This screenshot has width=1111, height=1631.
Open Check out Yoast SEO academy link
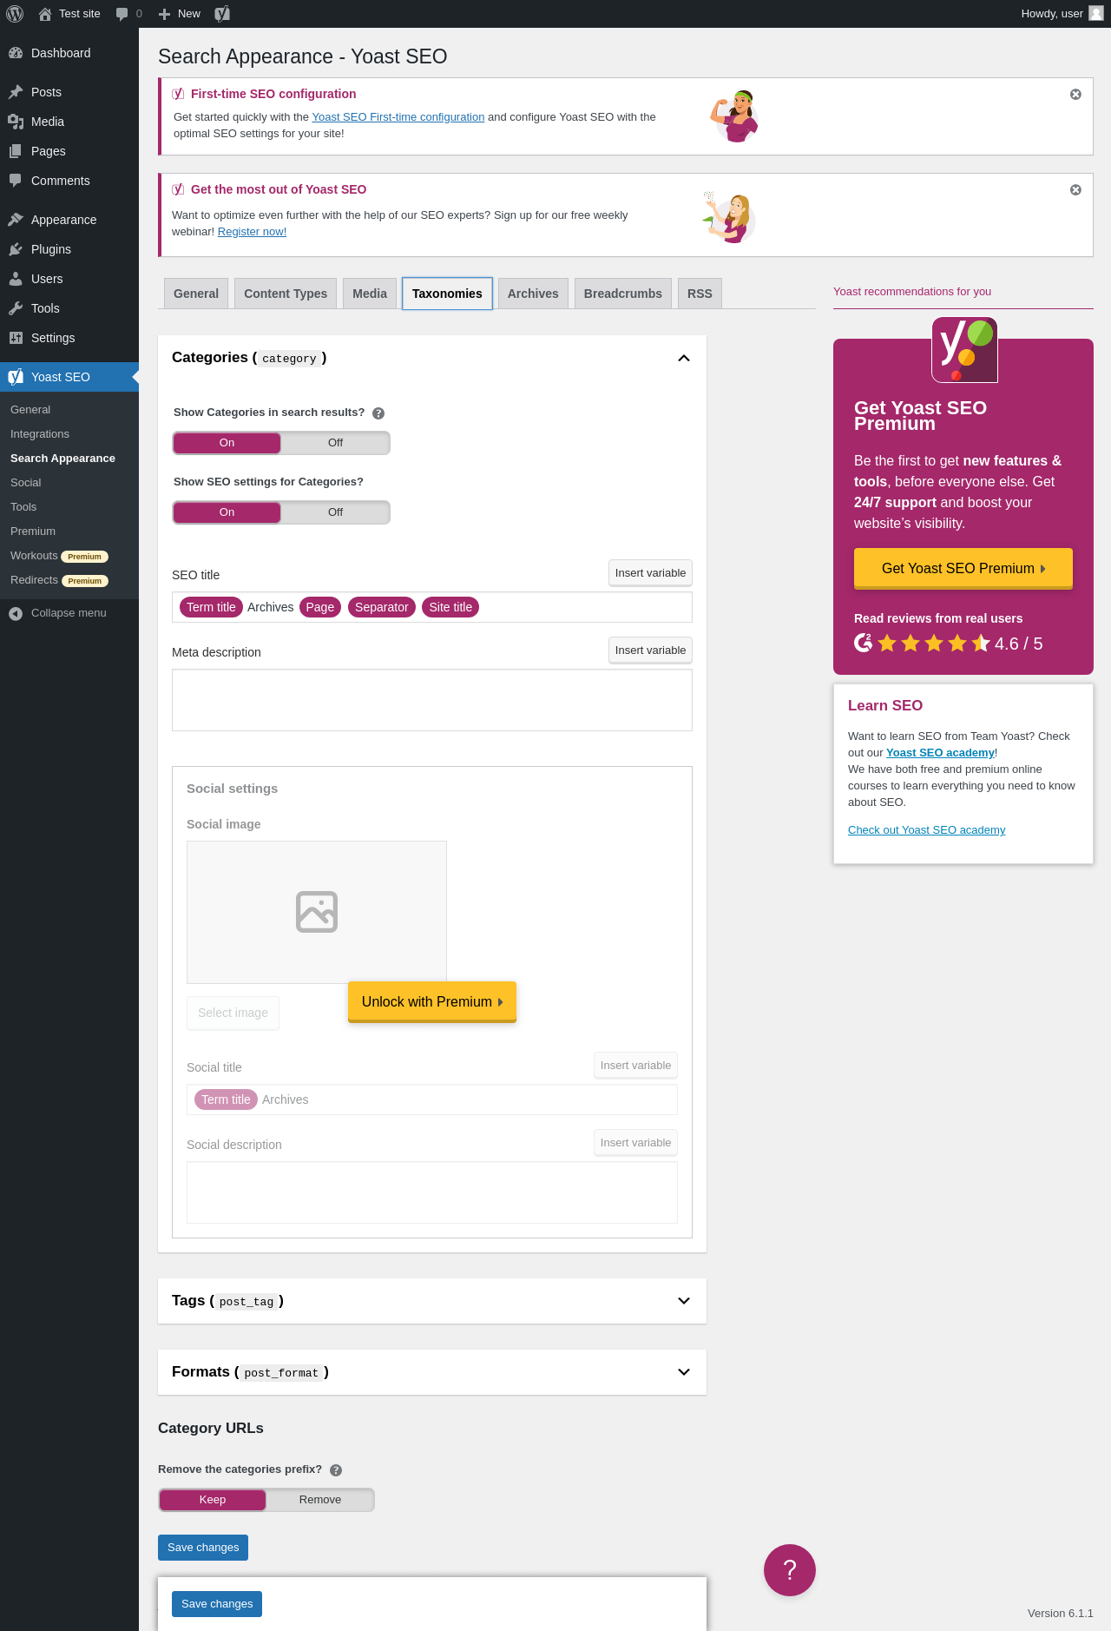[x=927, y=830]
